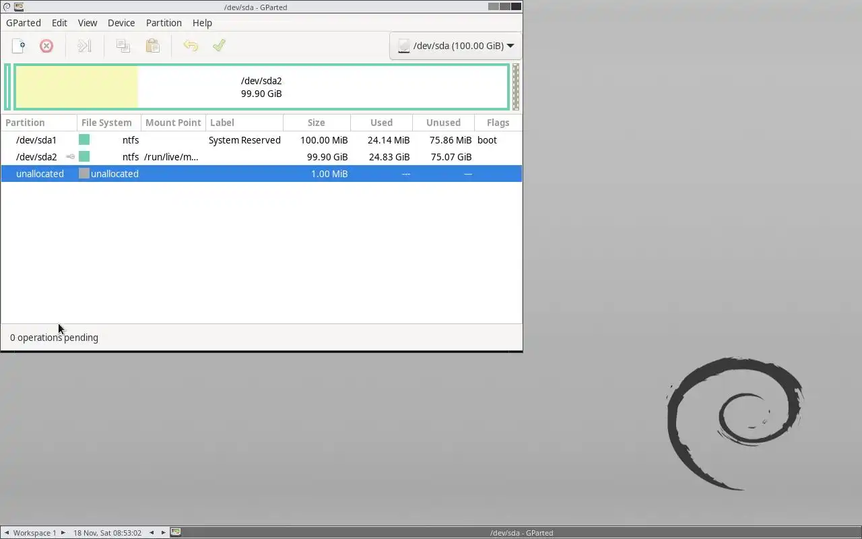Click the 75.07 GiB unused value
The image size is (862, 539).
tap(451, 157)
